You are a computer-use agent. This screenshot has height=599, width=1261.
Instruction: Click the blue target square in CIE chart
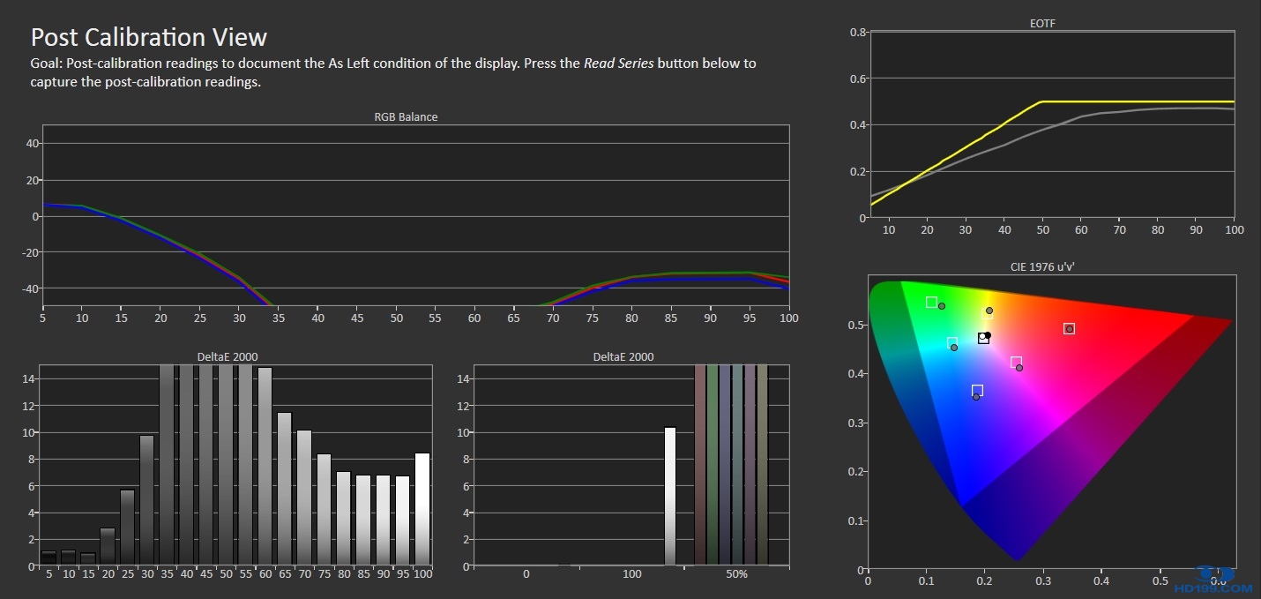tap(977, 390)
